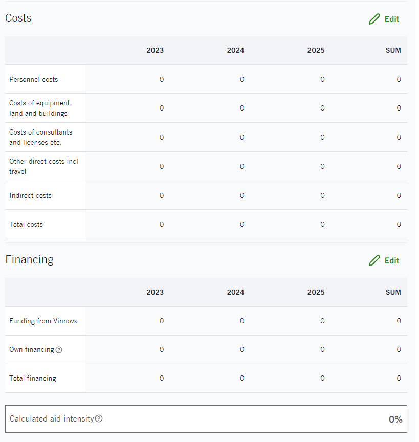Select the Costs of equipment, land and buildings label
This screenshot has width=419, height=442.
click(40, 108)
